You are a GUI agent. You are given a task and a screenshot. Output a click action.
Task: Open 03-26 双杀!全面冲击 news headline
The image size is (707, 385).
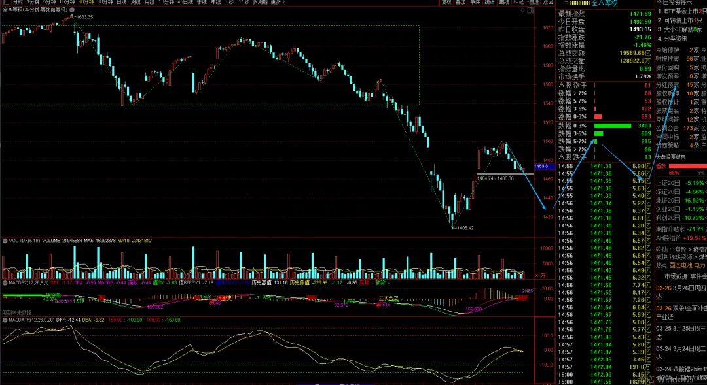point(681,309)
